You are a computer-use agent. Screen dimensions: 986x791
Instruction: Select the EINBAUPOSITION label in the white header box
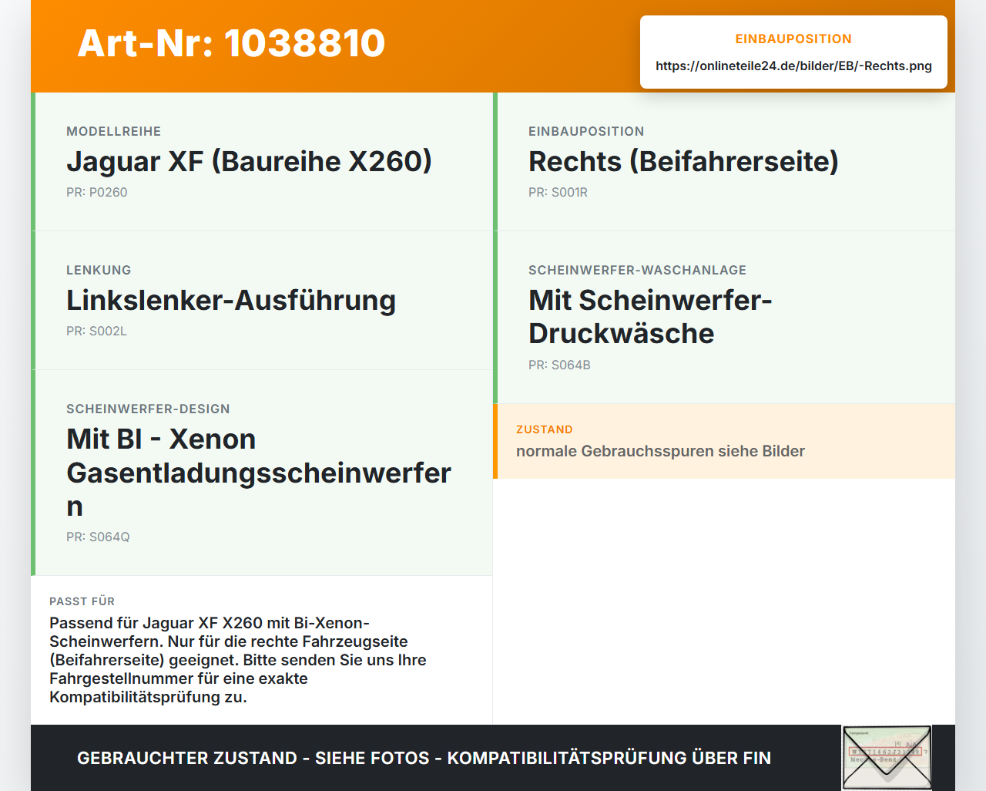(x=793, y=39)
